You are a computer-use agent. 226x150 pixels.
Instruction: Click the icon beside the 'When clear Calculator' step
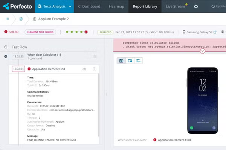point(95,56)
